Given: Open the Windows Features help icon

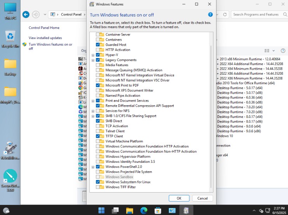Looking at the screenshot, I should 210,15.
